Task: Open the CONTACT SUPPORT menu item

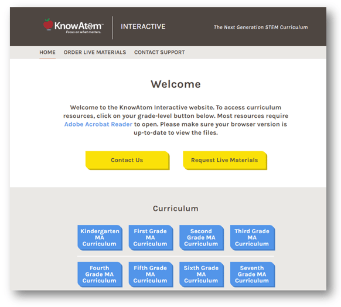Action: pyautogui.click(x=159, y=52)
